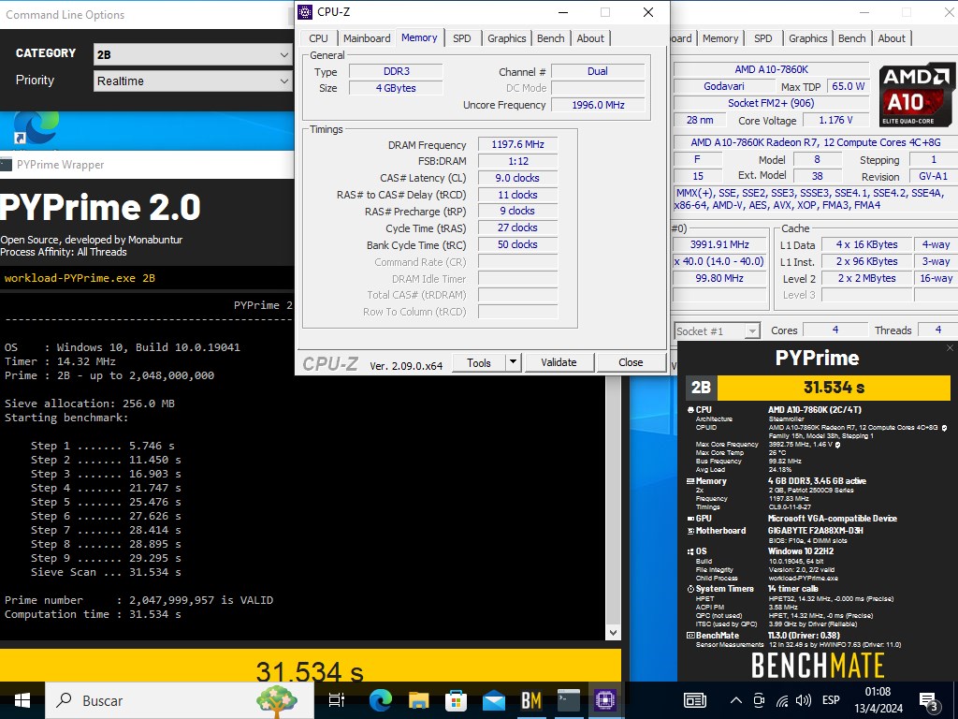The image size is (958, 719).
Task: Open the Graphics tab in front CPU-Z window
Action: (x=506, y=37)
